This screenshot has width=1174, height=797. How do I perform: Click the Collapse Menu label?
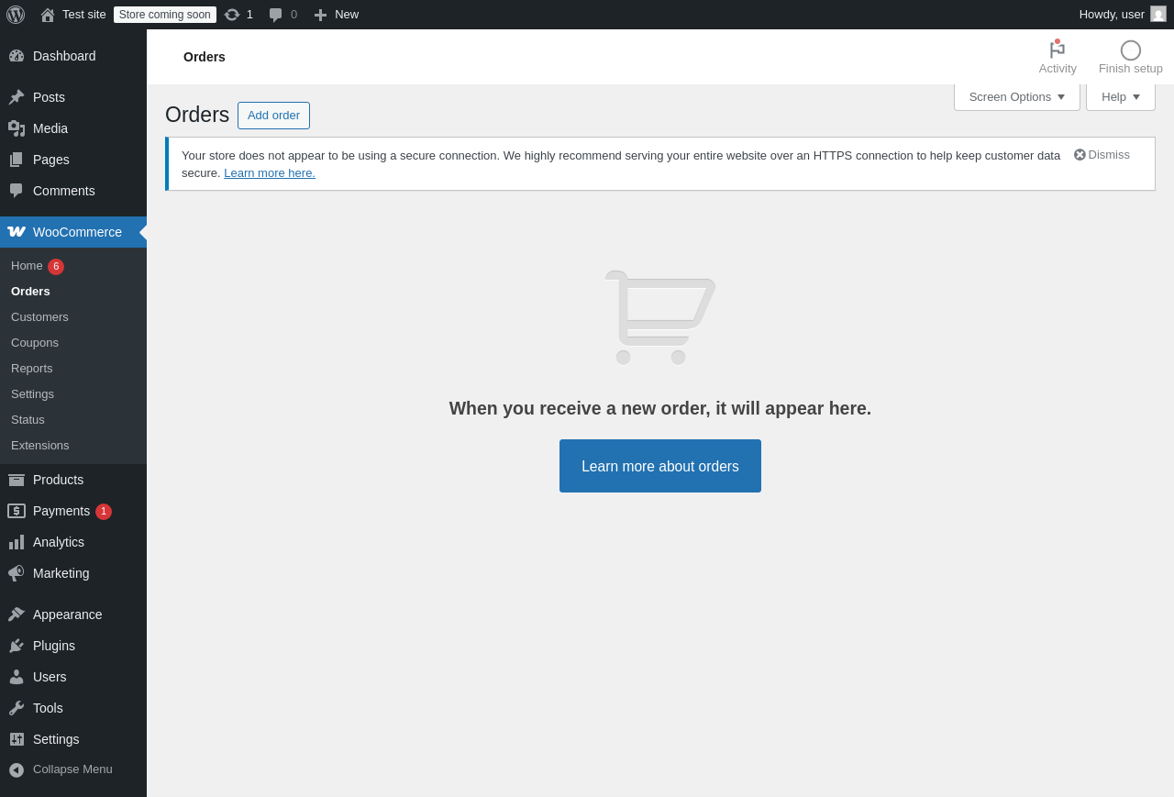coord(72,769)
